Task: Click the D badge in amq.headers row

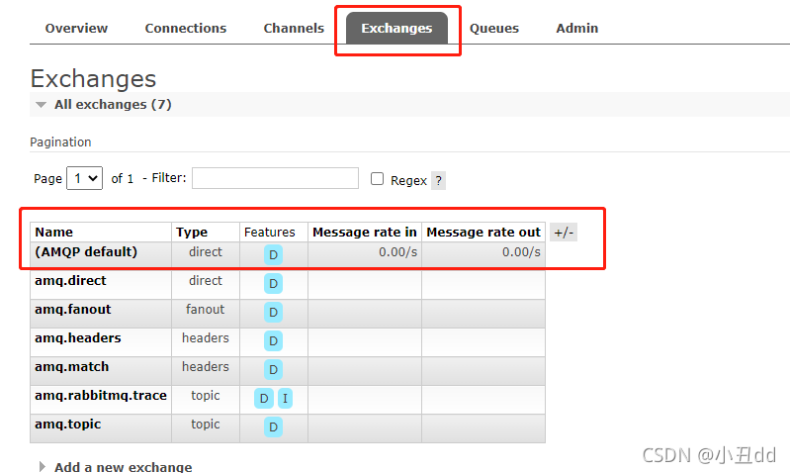Action: [x=273, y=340]
